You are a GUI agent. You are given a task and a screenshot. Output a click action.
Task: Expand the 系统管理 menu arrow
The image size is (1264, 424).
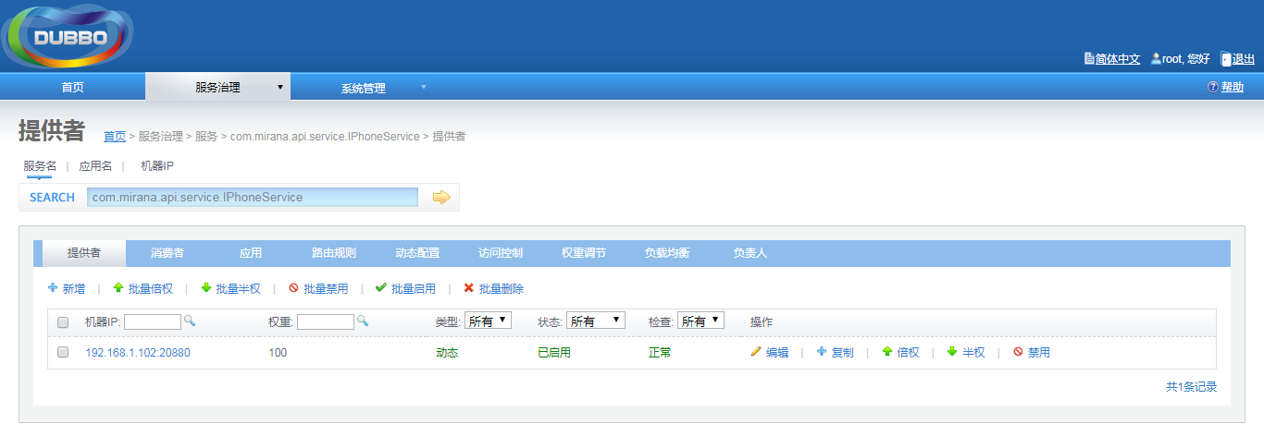pyautogui.click(x=424, y=87)
